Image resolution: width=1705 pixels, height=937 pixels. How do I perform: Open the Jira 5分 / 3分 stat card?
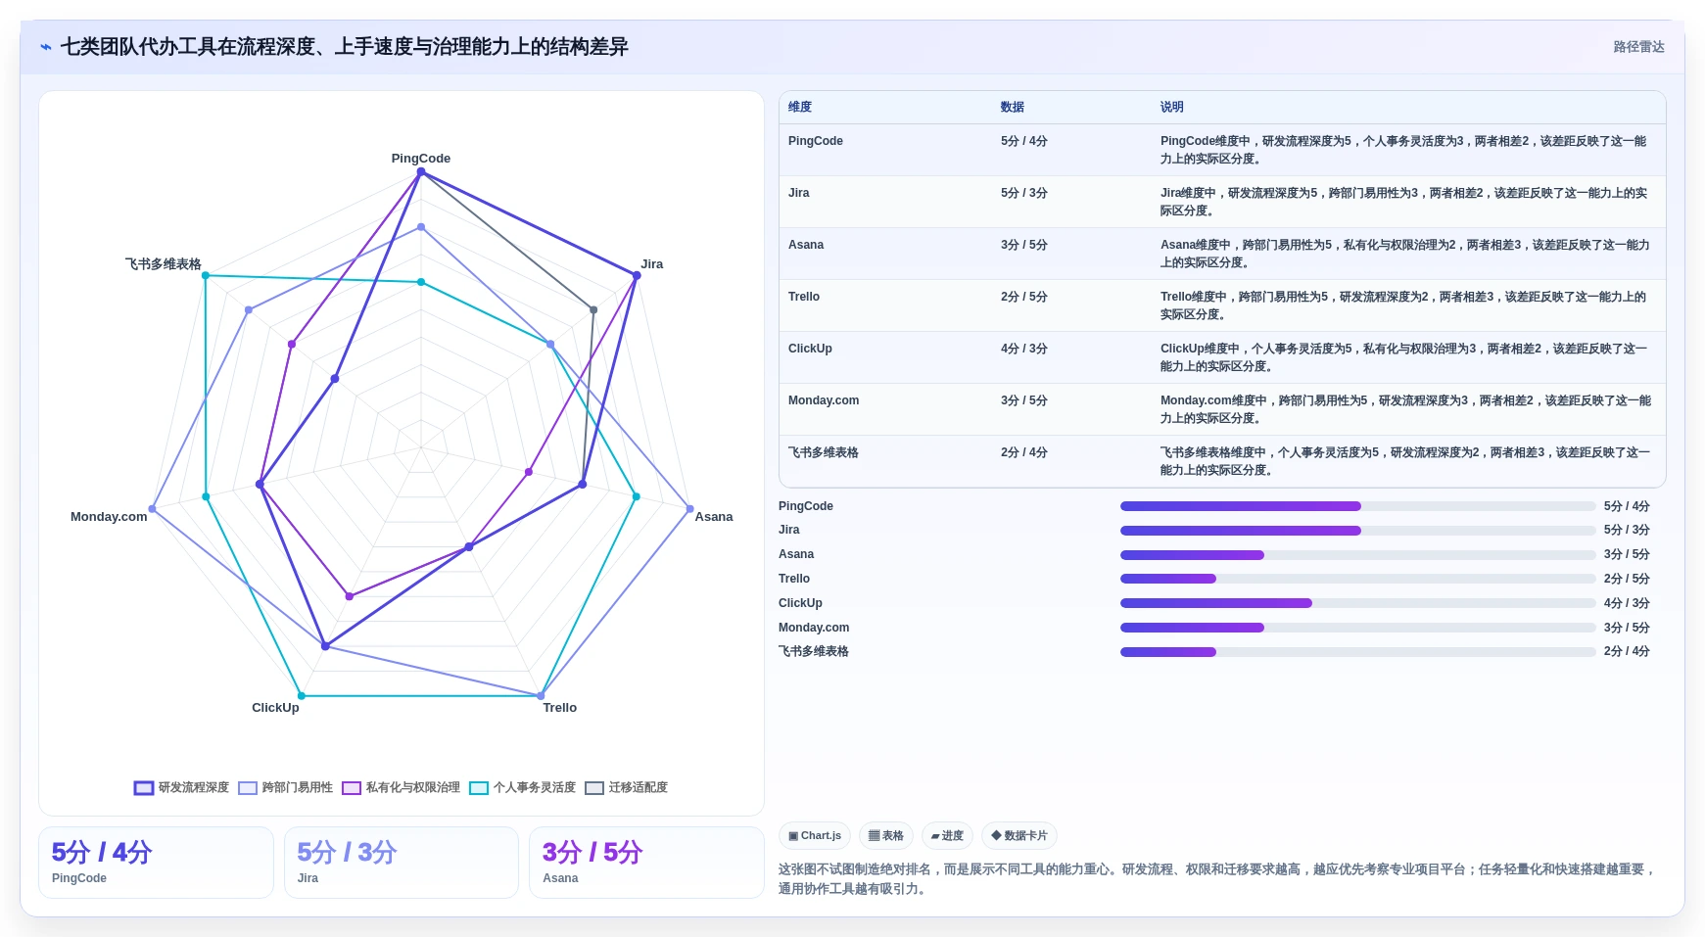pos(402,863)
